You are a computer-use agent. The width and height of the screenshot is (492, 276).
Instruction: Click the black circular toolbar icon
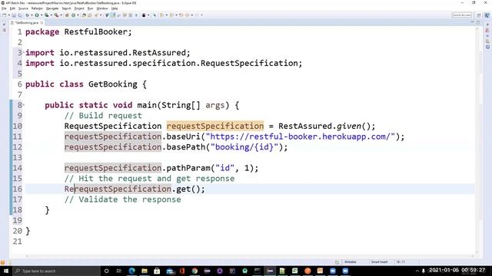click(x=144, y=15)
